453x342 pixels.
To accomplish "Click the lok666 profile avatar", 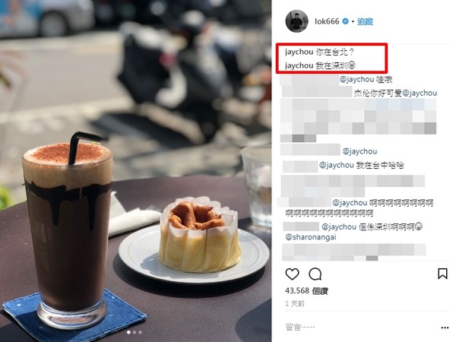I will [x=296, y=21].
